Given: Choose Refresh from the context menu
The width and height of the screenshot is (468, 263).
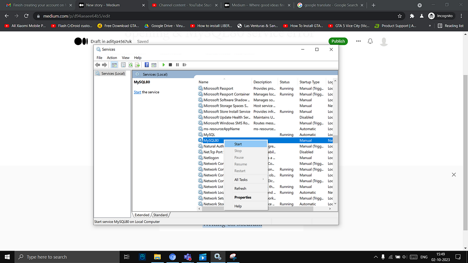Looking at the screenshot, I should pos(246,188).
